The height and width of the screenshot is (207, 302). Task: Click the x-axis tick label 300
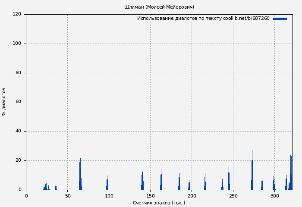click(x=275, y=196)
